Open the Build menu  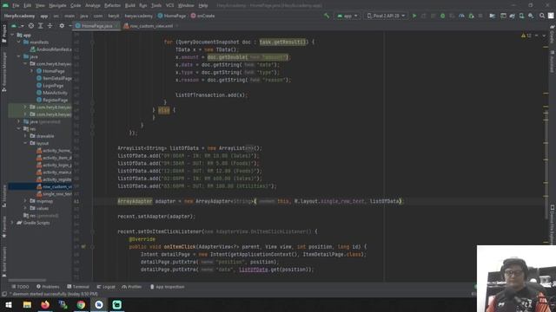pos(129,6)
